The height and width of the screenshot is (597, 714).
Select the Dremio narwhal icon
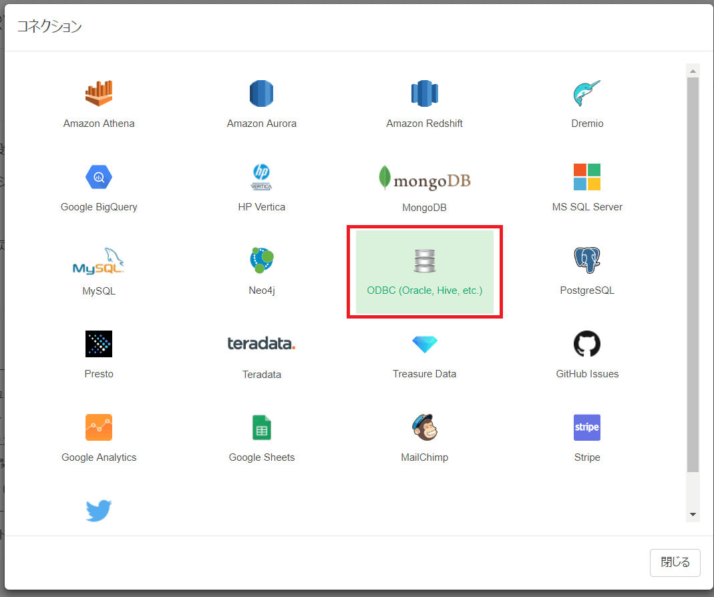(587, 93)
